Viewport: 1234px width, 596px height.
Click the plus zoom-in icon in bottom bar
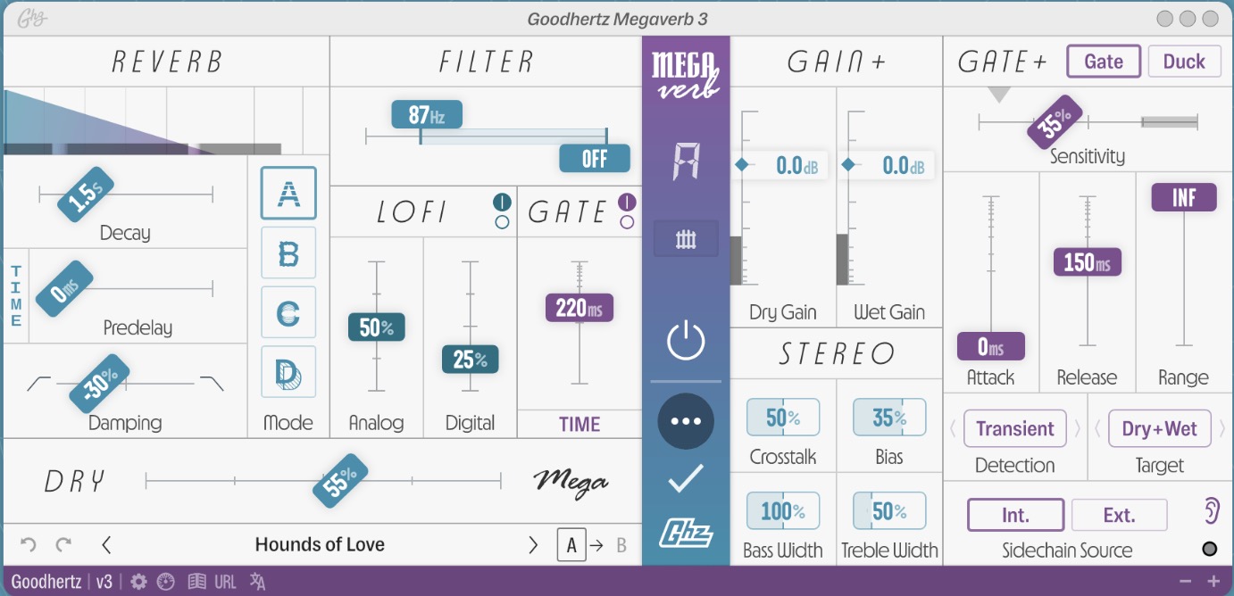click(1213, 582)
